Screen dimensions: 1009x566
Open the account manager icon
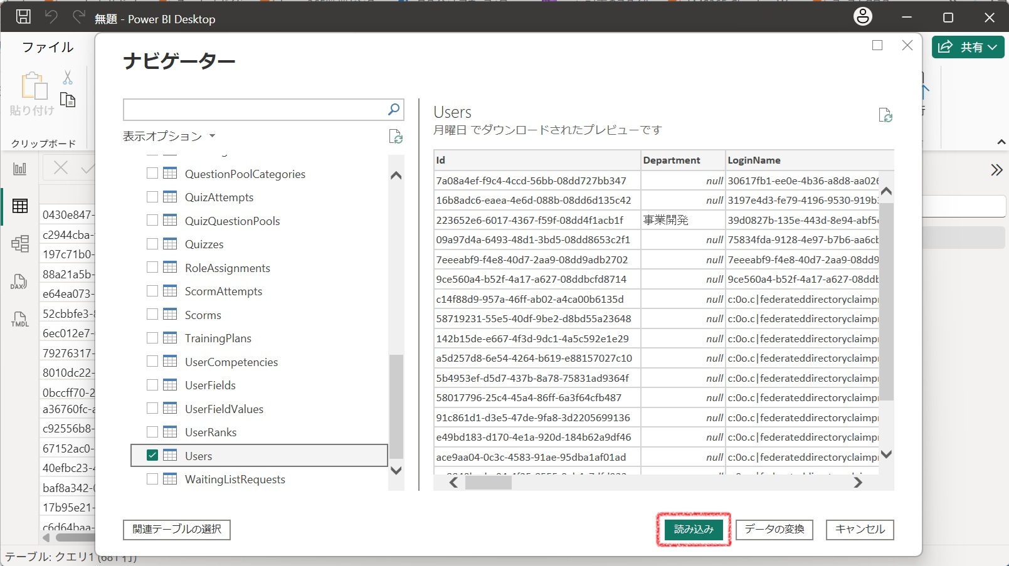point(862,16)
